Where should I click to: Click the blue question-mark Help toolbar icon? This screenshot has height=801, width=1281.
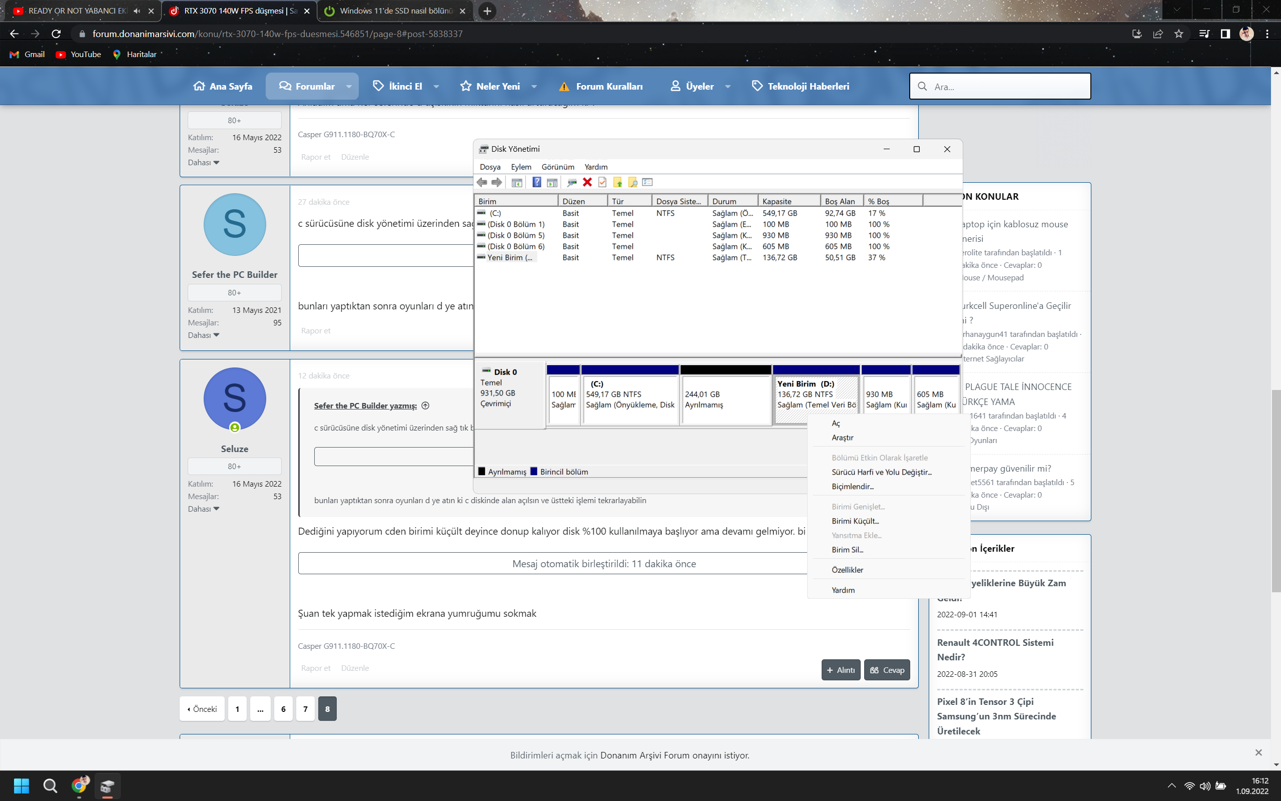[536, 182]
